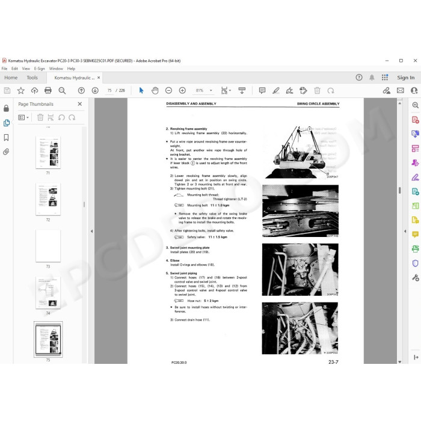Add document to starred with star icon

coord(20,91)
